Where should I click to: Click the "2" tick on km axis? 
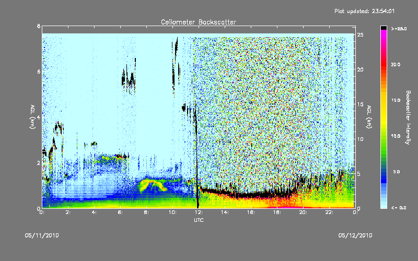pyautogui.click(x=39, y=163)
